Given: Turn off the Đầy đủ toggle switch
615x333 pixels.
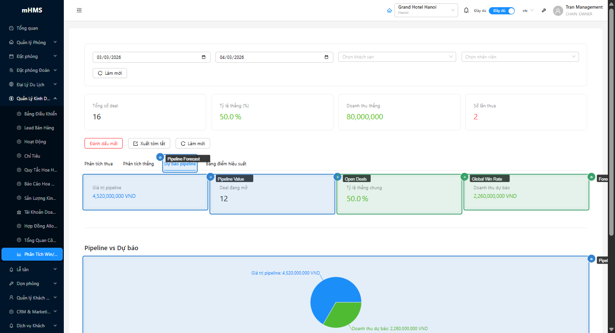Looking at the screenshot, I should tap(501, 10).
